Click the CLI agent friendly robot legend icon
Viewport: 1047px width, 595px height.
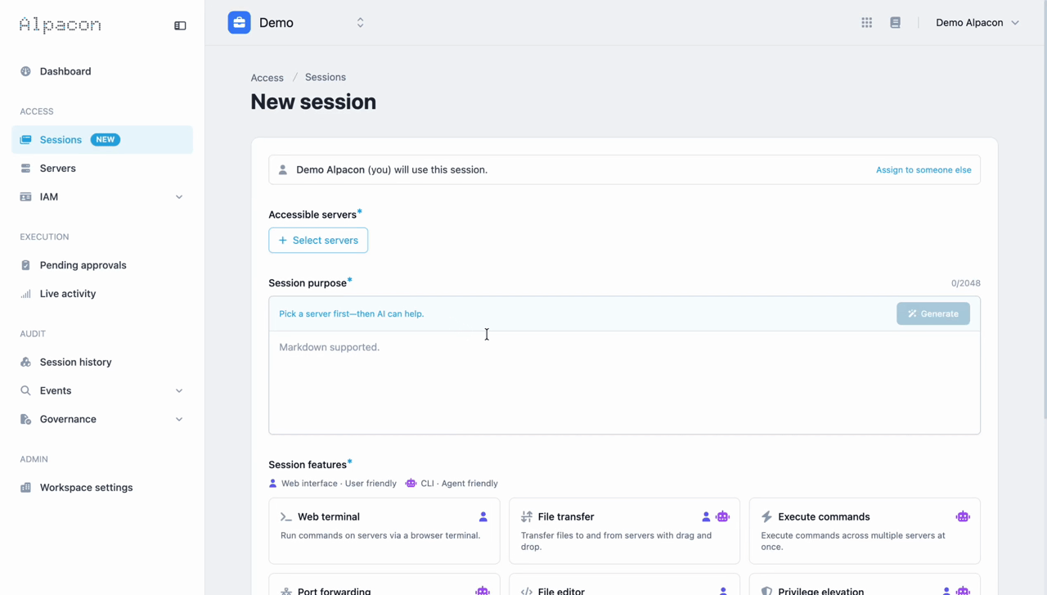(411, 484)
